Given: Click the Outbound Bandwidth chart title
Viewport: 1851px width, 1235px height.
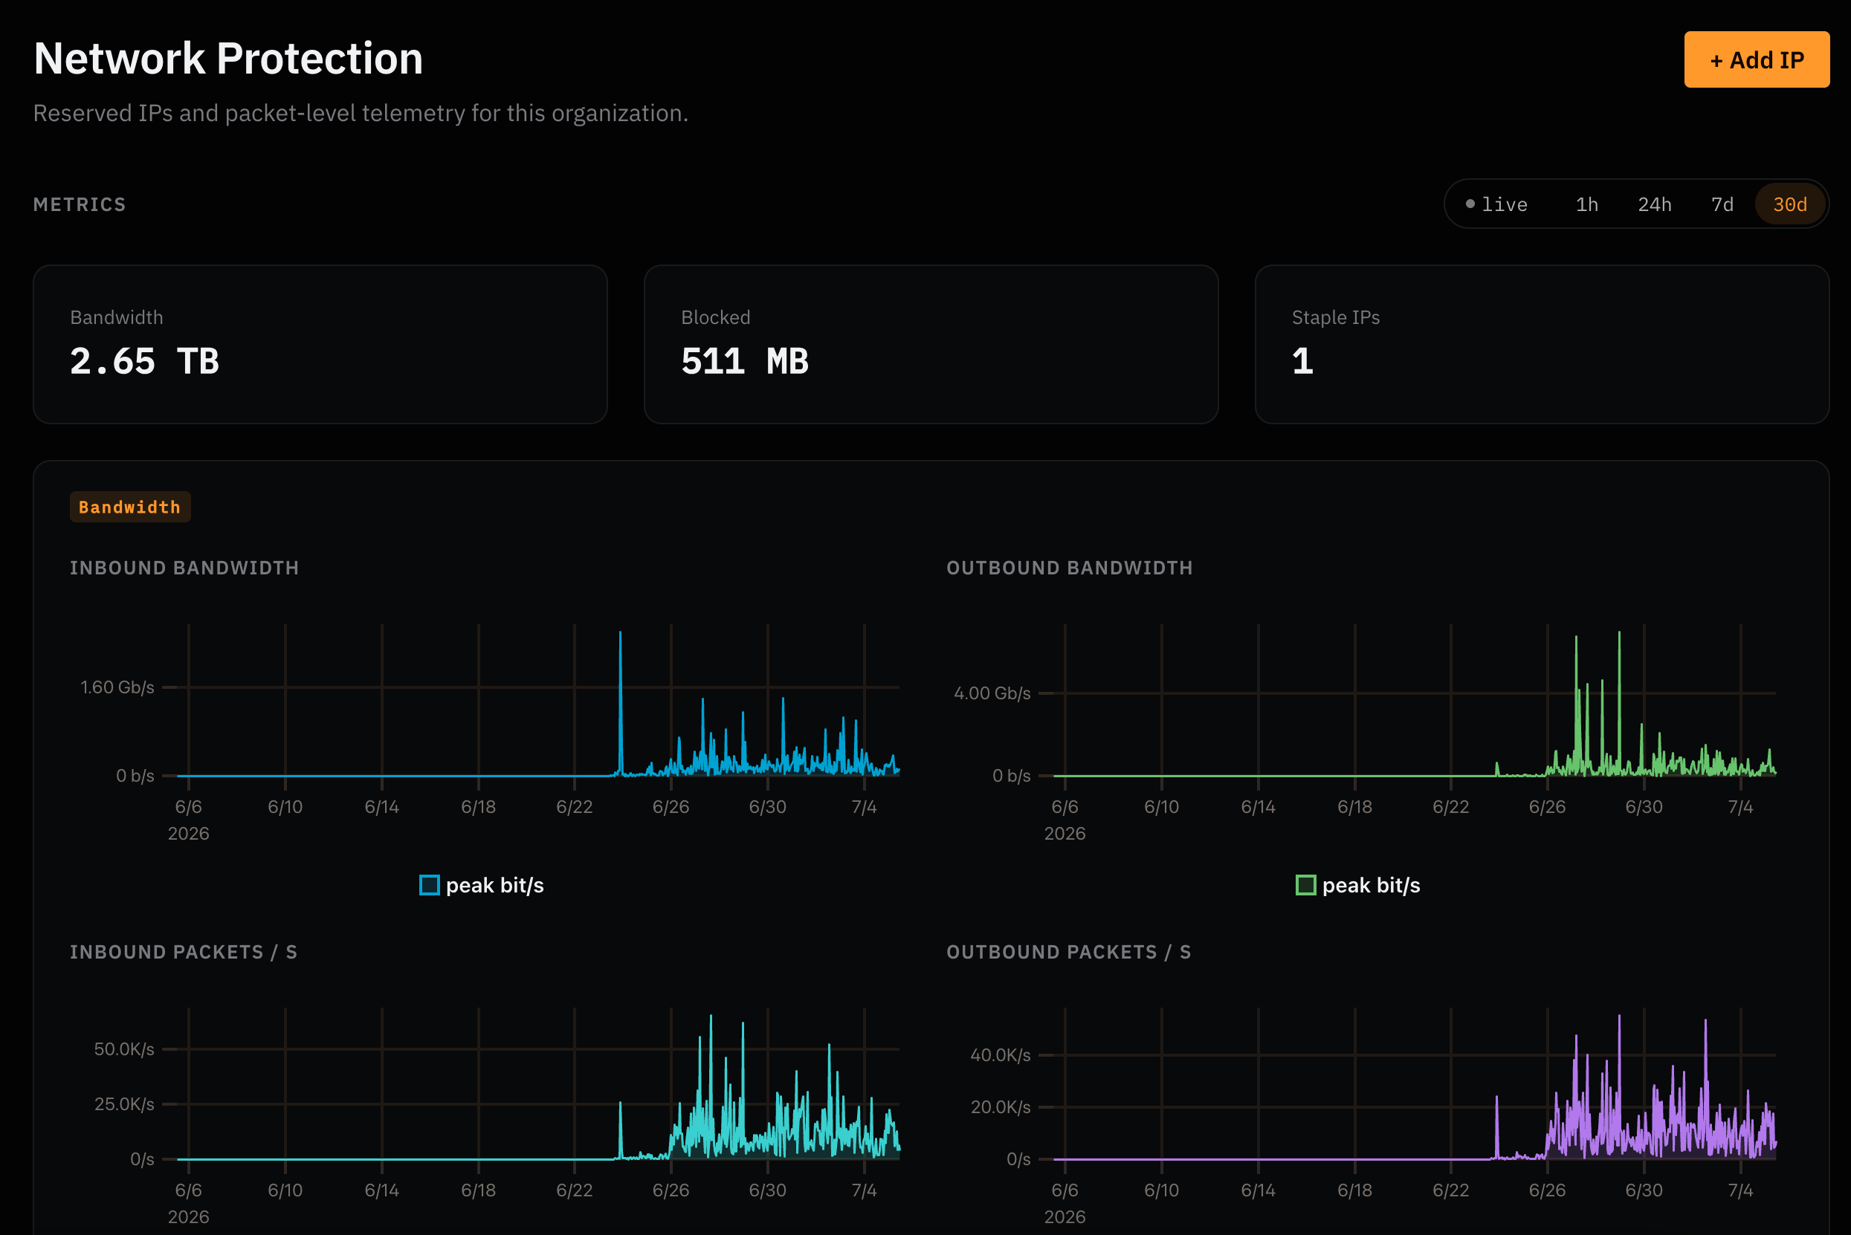Looking at the screenshot, I should (x=1069, y=568).
